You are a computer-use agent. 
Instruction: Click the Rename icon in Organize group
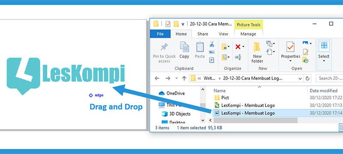click(x=238, y=57)
